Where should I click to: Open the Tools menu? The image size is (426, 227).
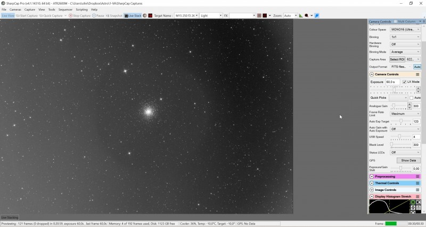[x=52, y=10]
